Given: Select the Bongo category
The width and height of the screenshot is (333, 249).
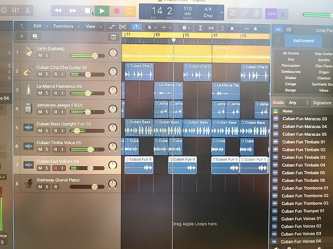Looking at the screenshot, I should (291, 90).
